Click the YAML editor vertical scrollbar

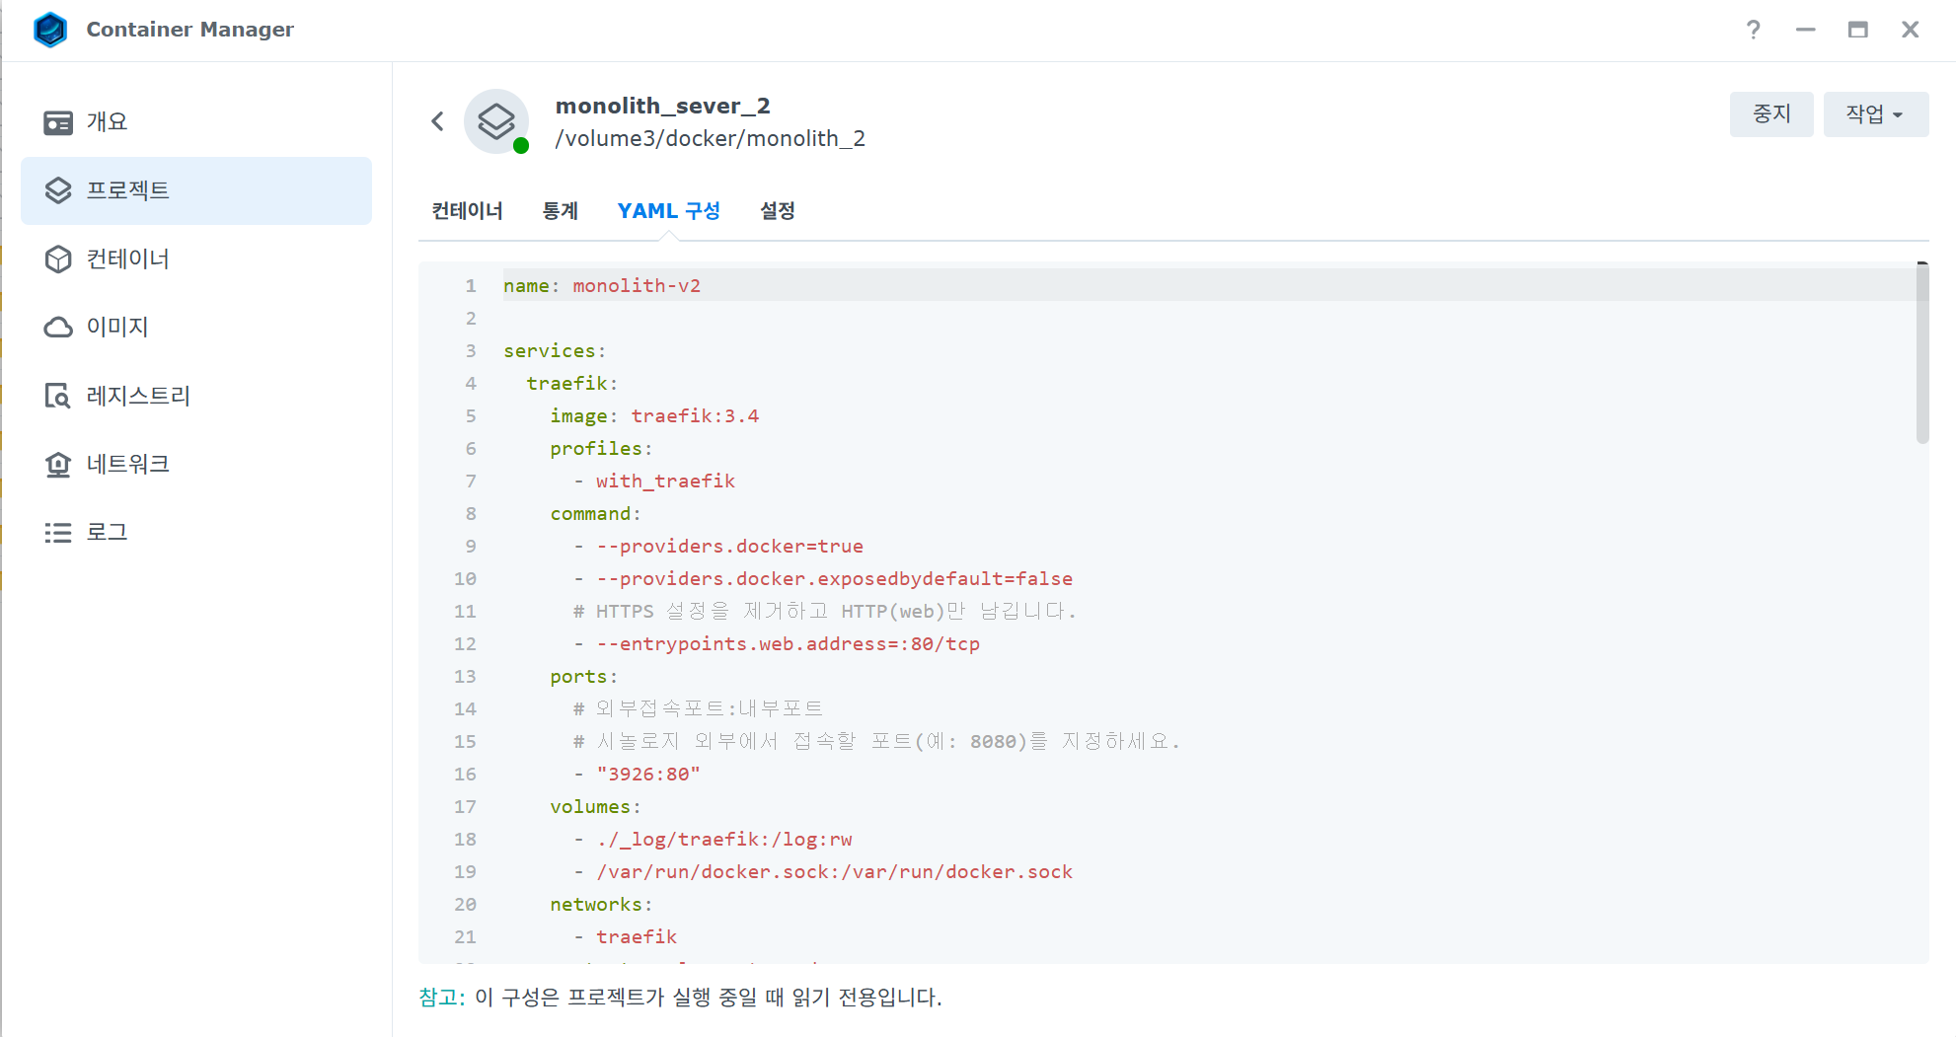click(1921, 355)
